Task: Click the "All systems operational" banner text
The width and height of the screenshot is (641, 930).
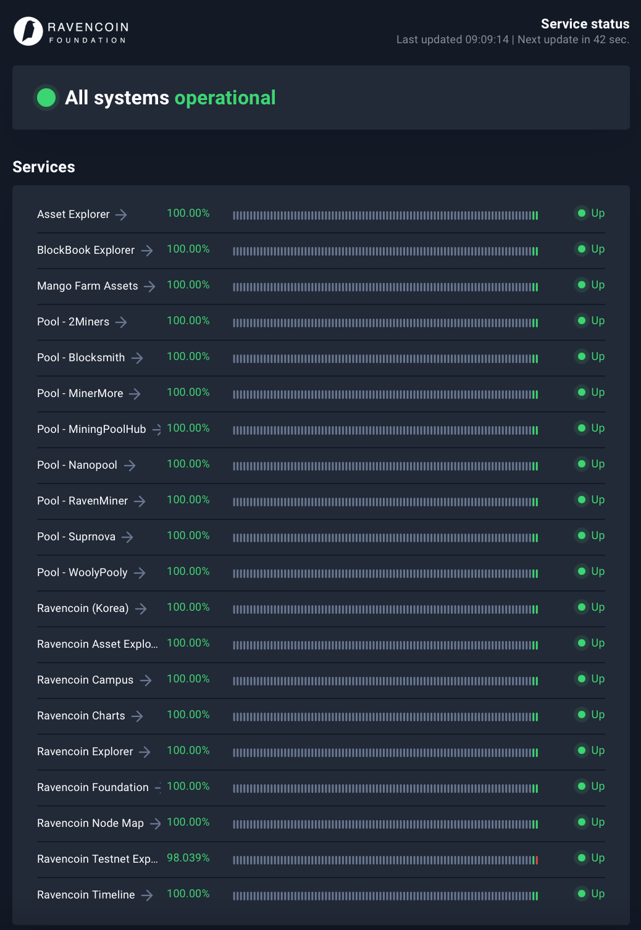Action: (170, 98)
